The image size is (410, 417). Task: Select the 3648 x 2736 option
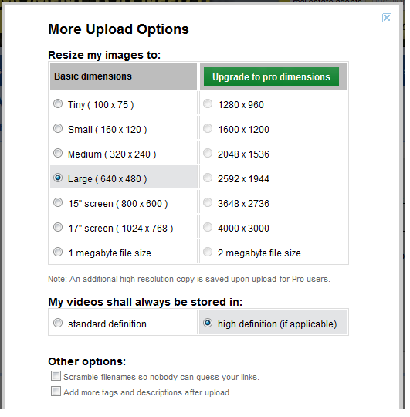point(208,202)
